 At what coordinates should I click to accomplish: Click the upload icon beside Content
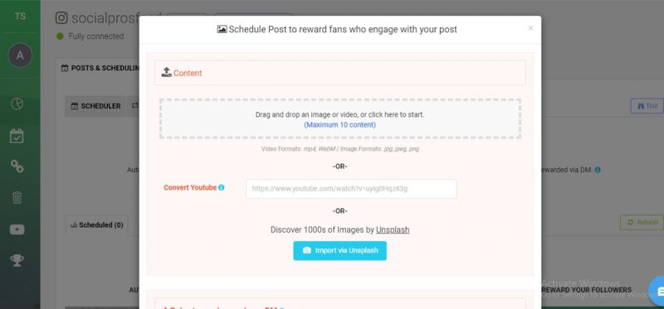[167, 73]
